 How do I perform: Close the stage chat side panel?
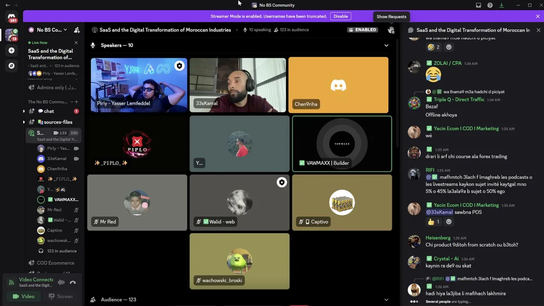[x=538, y=30]
